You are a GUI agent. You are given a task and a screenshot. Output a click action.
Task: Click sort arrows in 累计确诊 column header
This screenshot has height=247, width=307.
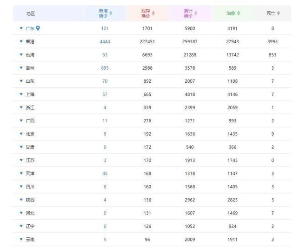point(196,13)
